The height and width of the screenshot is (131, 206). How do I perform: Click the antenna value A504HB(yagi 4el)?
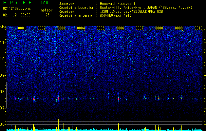pos(116,15)
